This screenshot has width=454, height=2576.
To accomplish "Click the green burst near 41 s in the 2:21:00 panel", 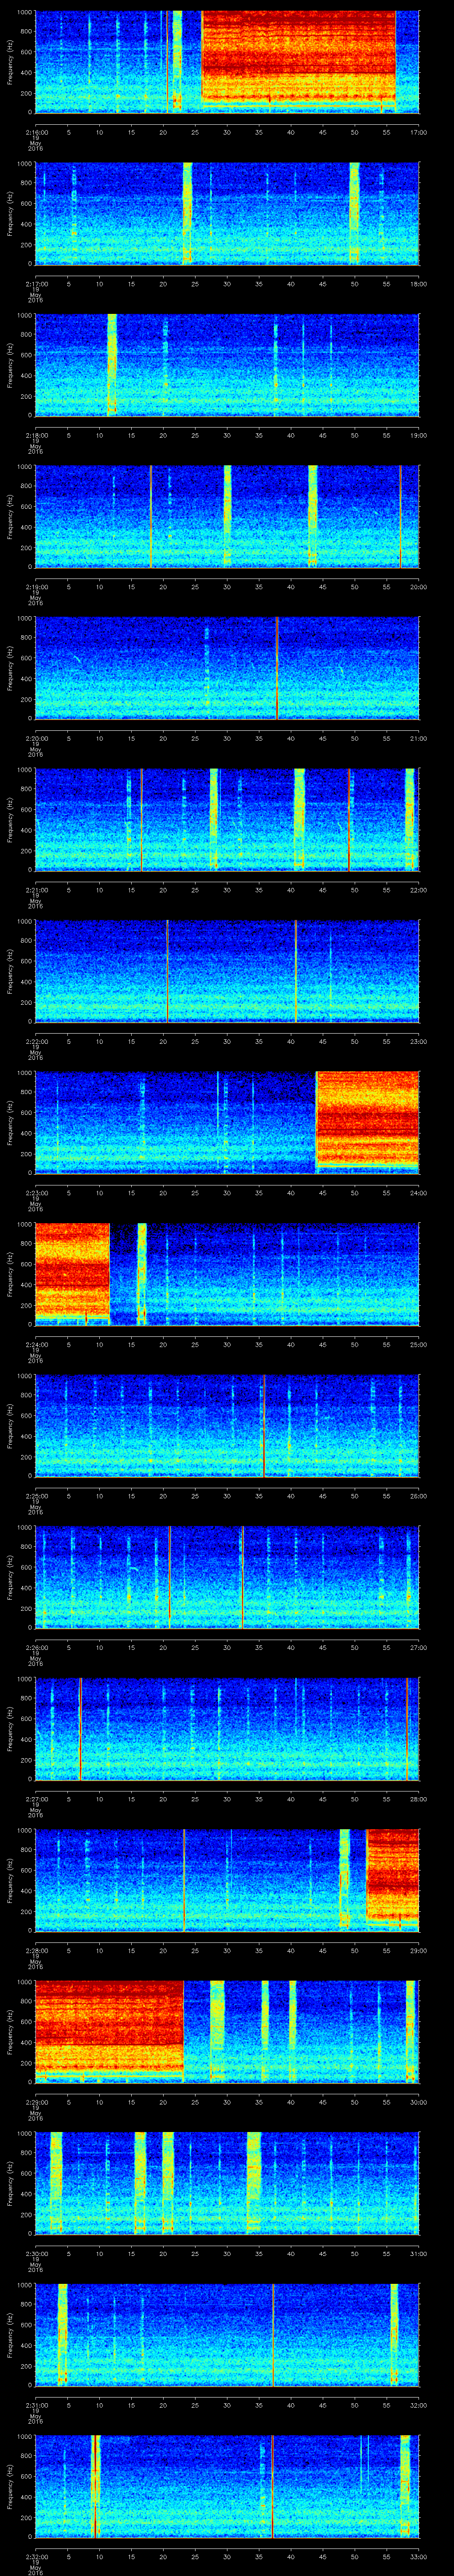I will (x=299, y=819).
